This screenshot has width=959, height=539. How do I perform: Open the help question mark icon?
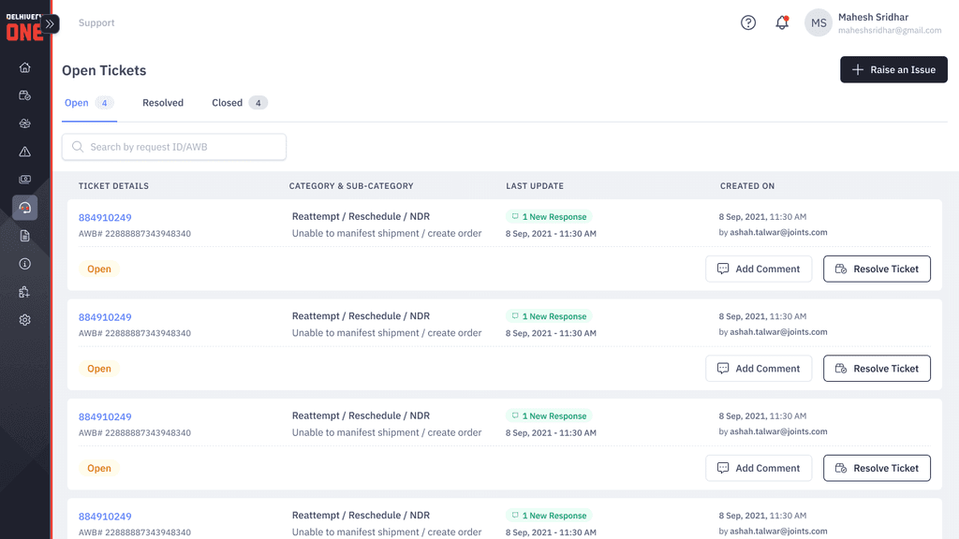[748, 22]
